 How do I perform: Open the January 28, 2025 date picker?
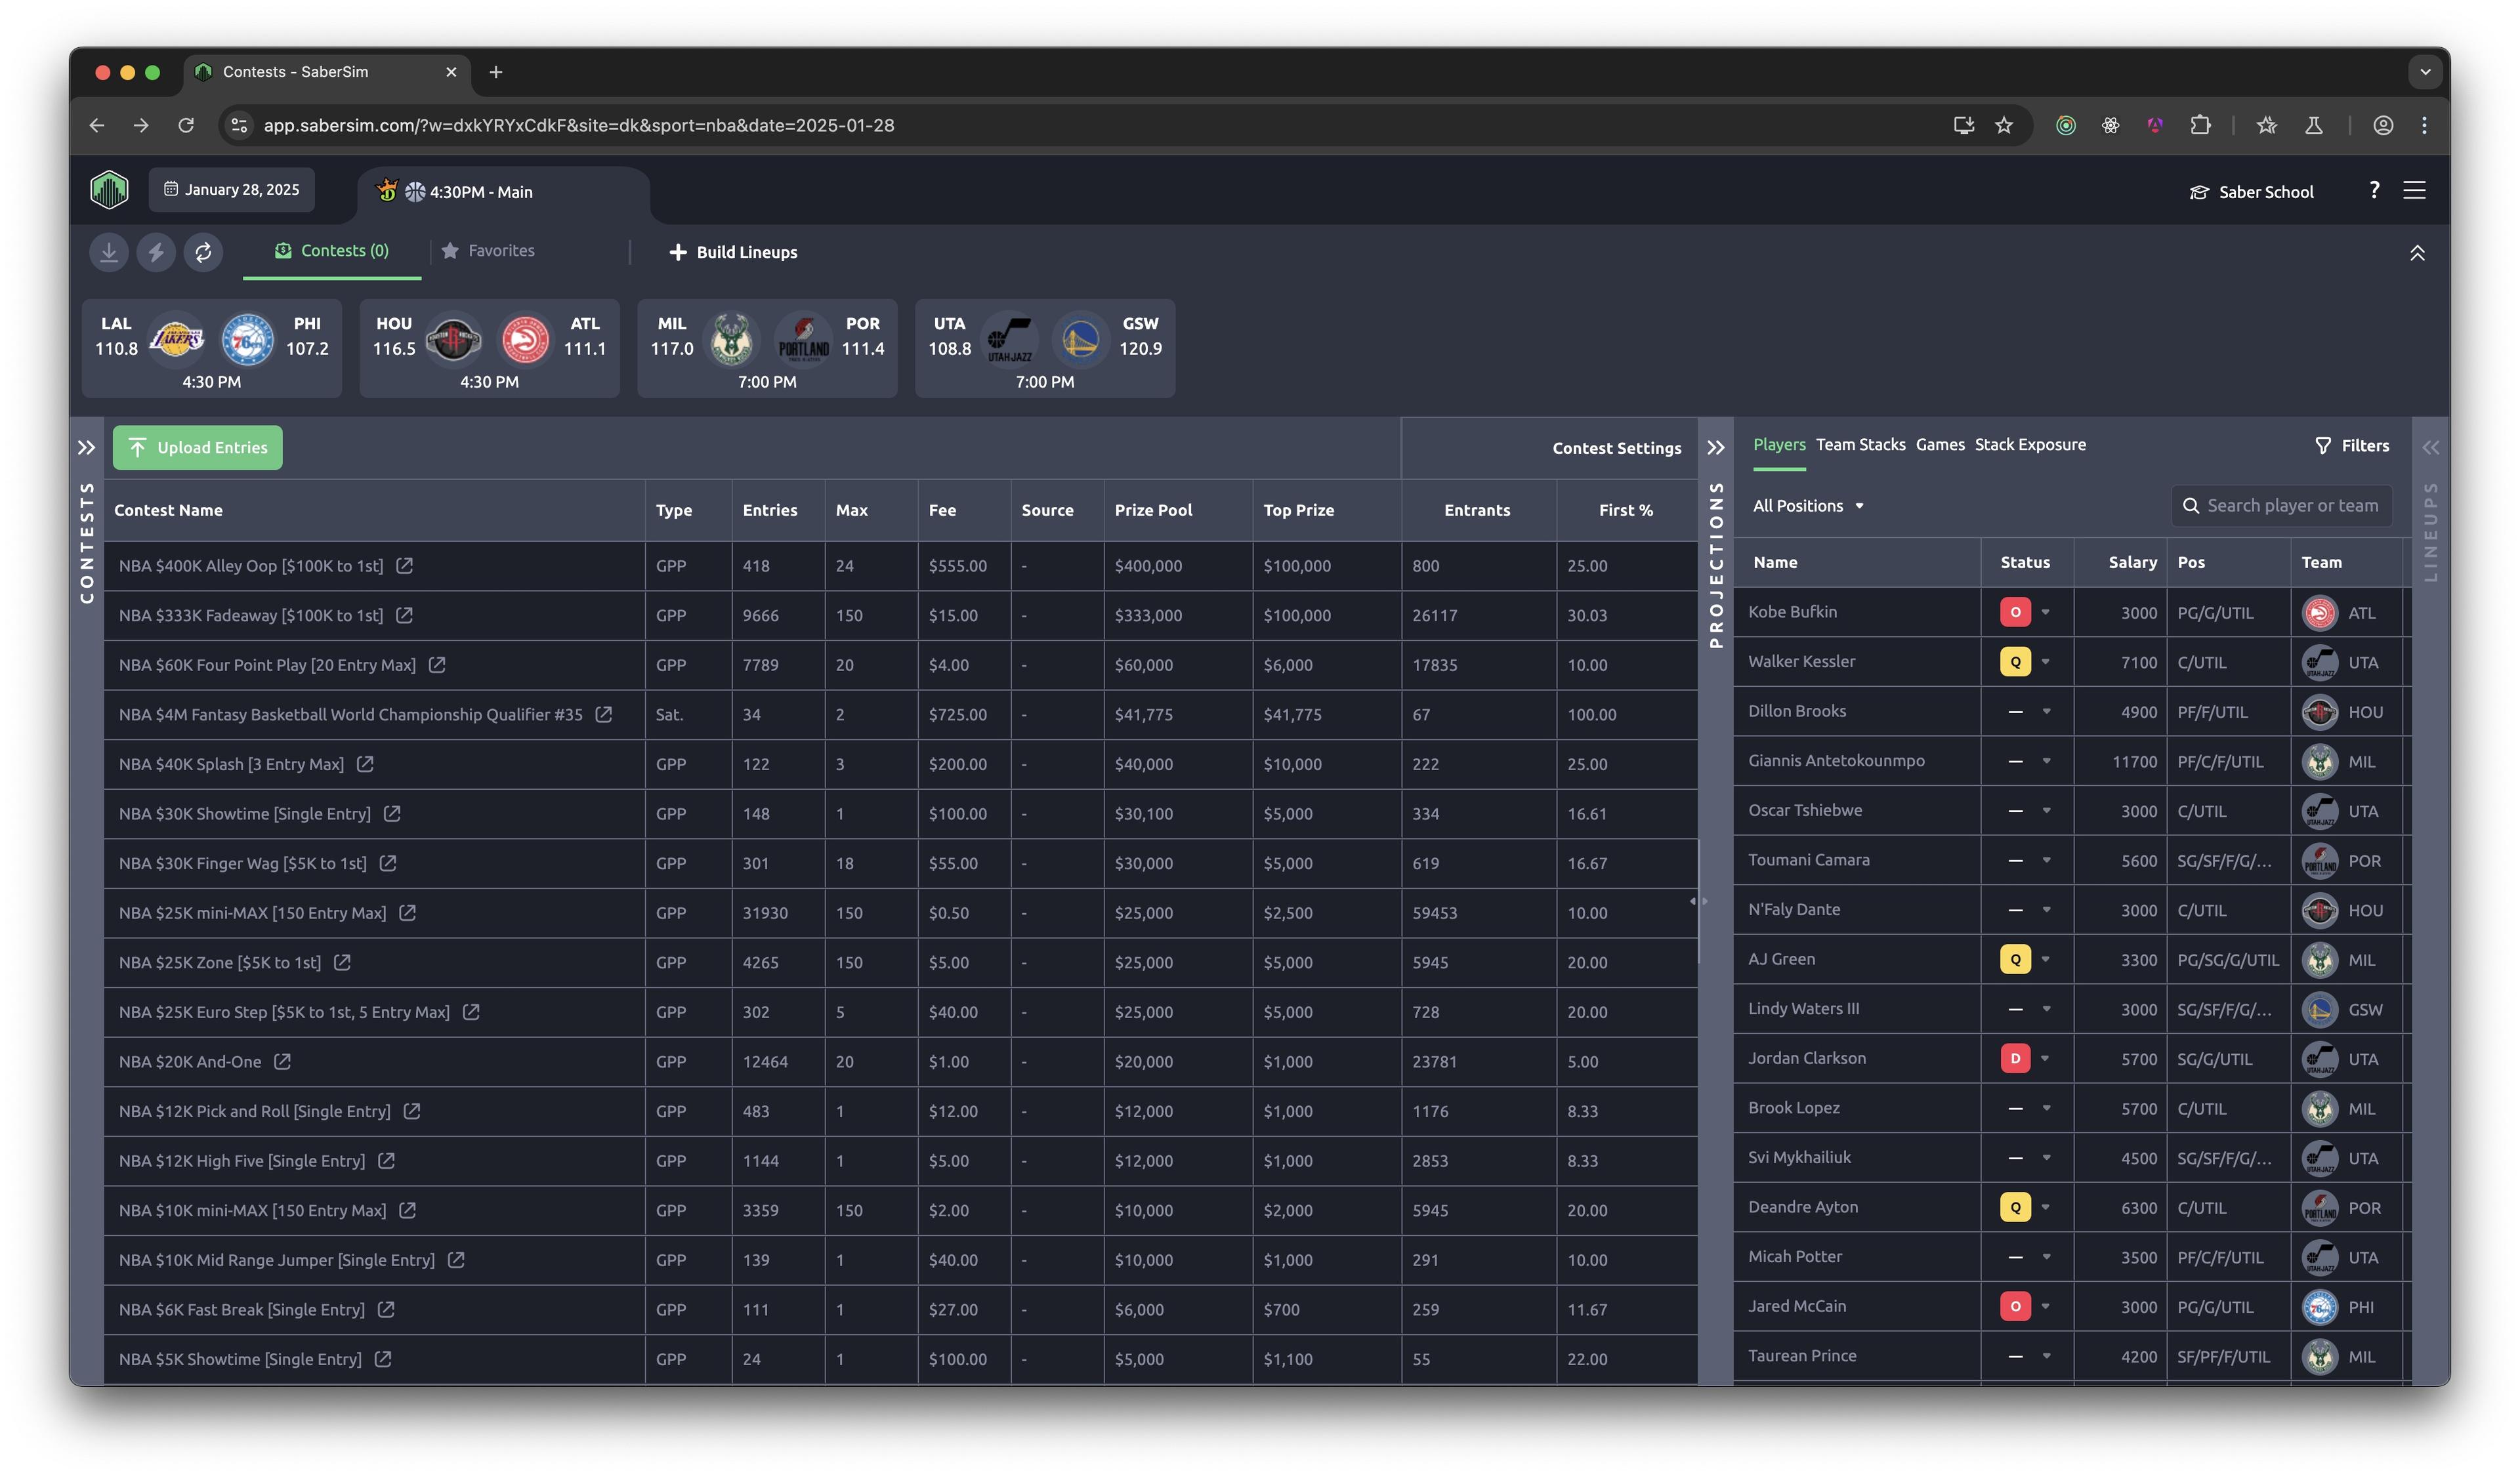click(232, 190)
